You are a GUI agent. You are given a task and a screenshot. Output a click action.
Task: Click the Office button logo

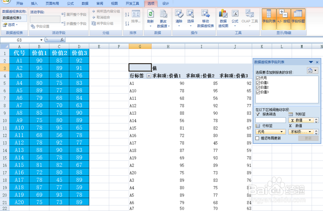coord(6,1)
